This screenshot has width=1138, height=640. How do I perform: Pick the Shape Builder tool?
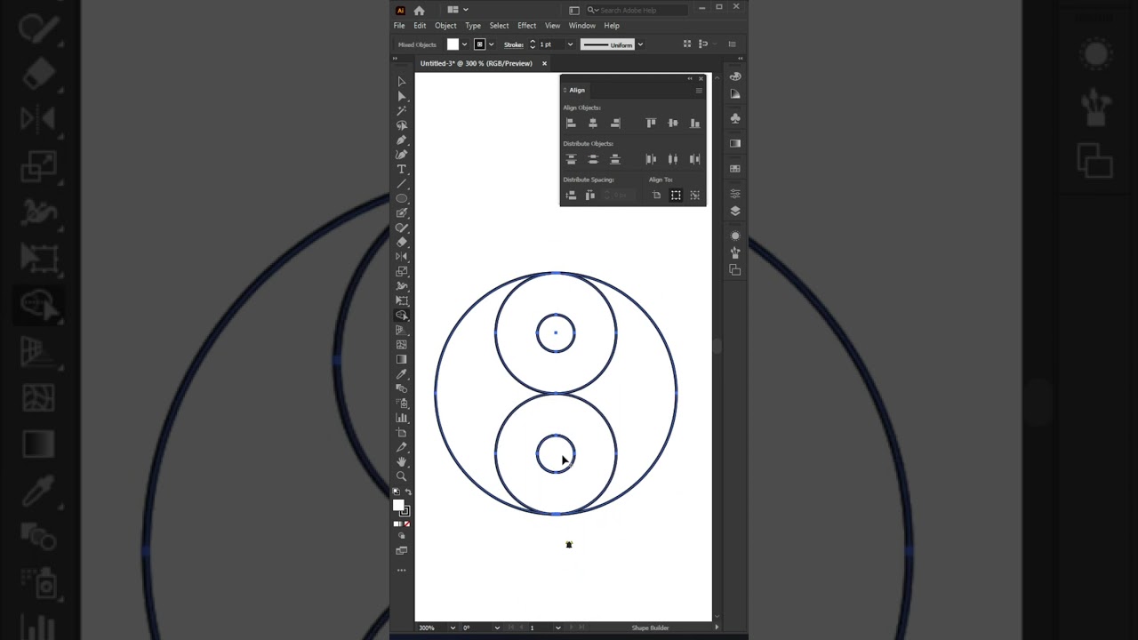pyautogui.click(x=401, y=315)
